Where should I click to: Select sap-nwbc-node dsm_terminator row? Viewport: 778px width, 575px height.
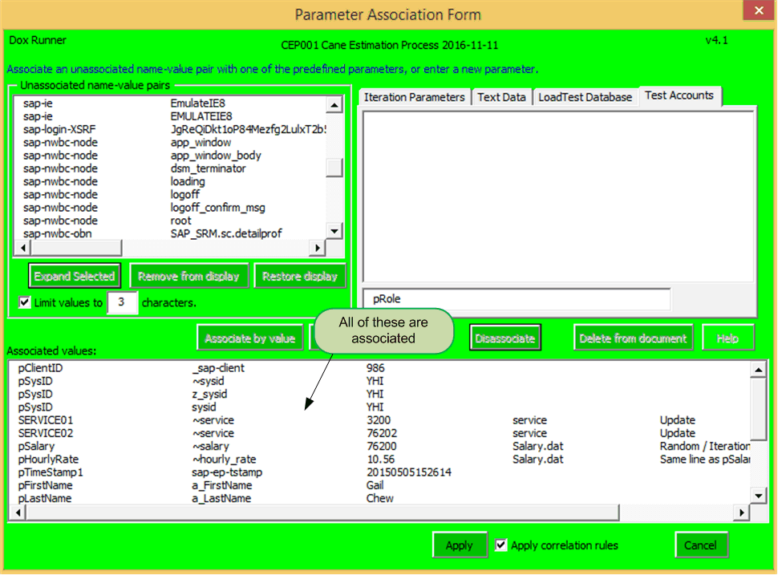(x=171, y=168)
